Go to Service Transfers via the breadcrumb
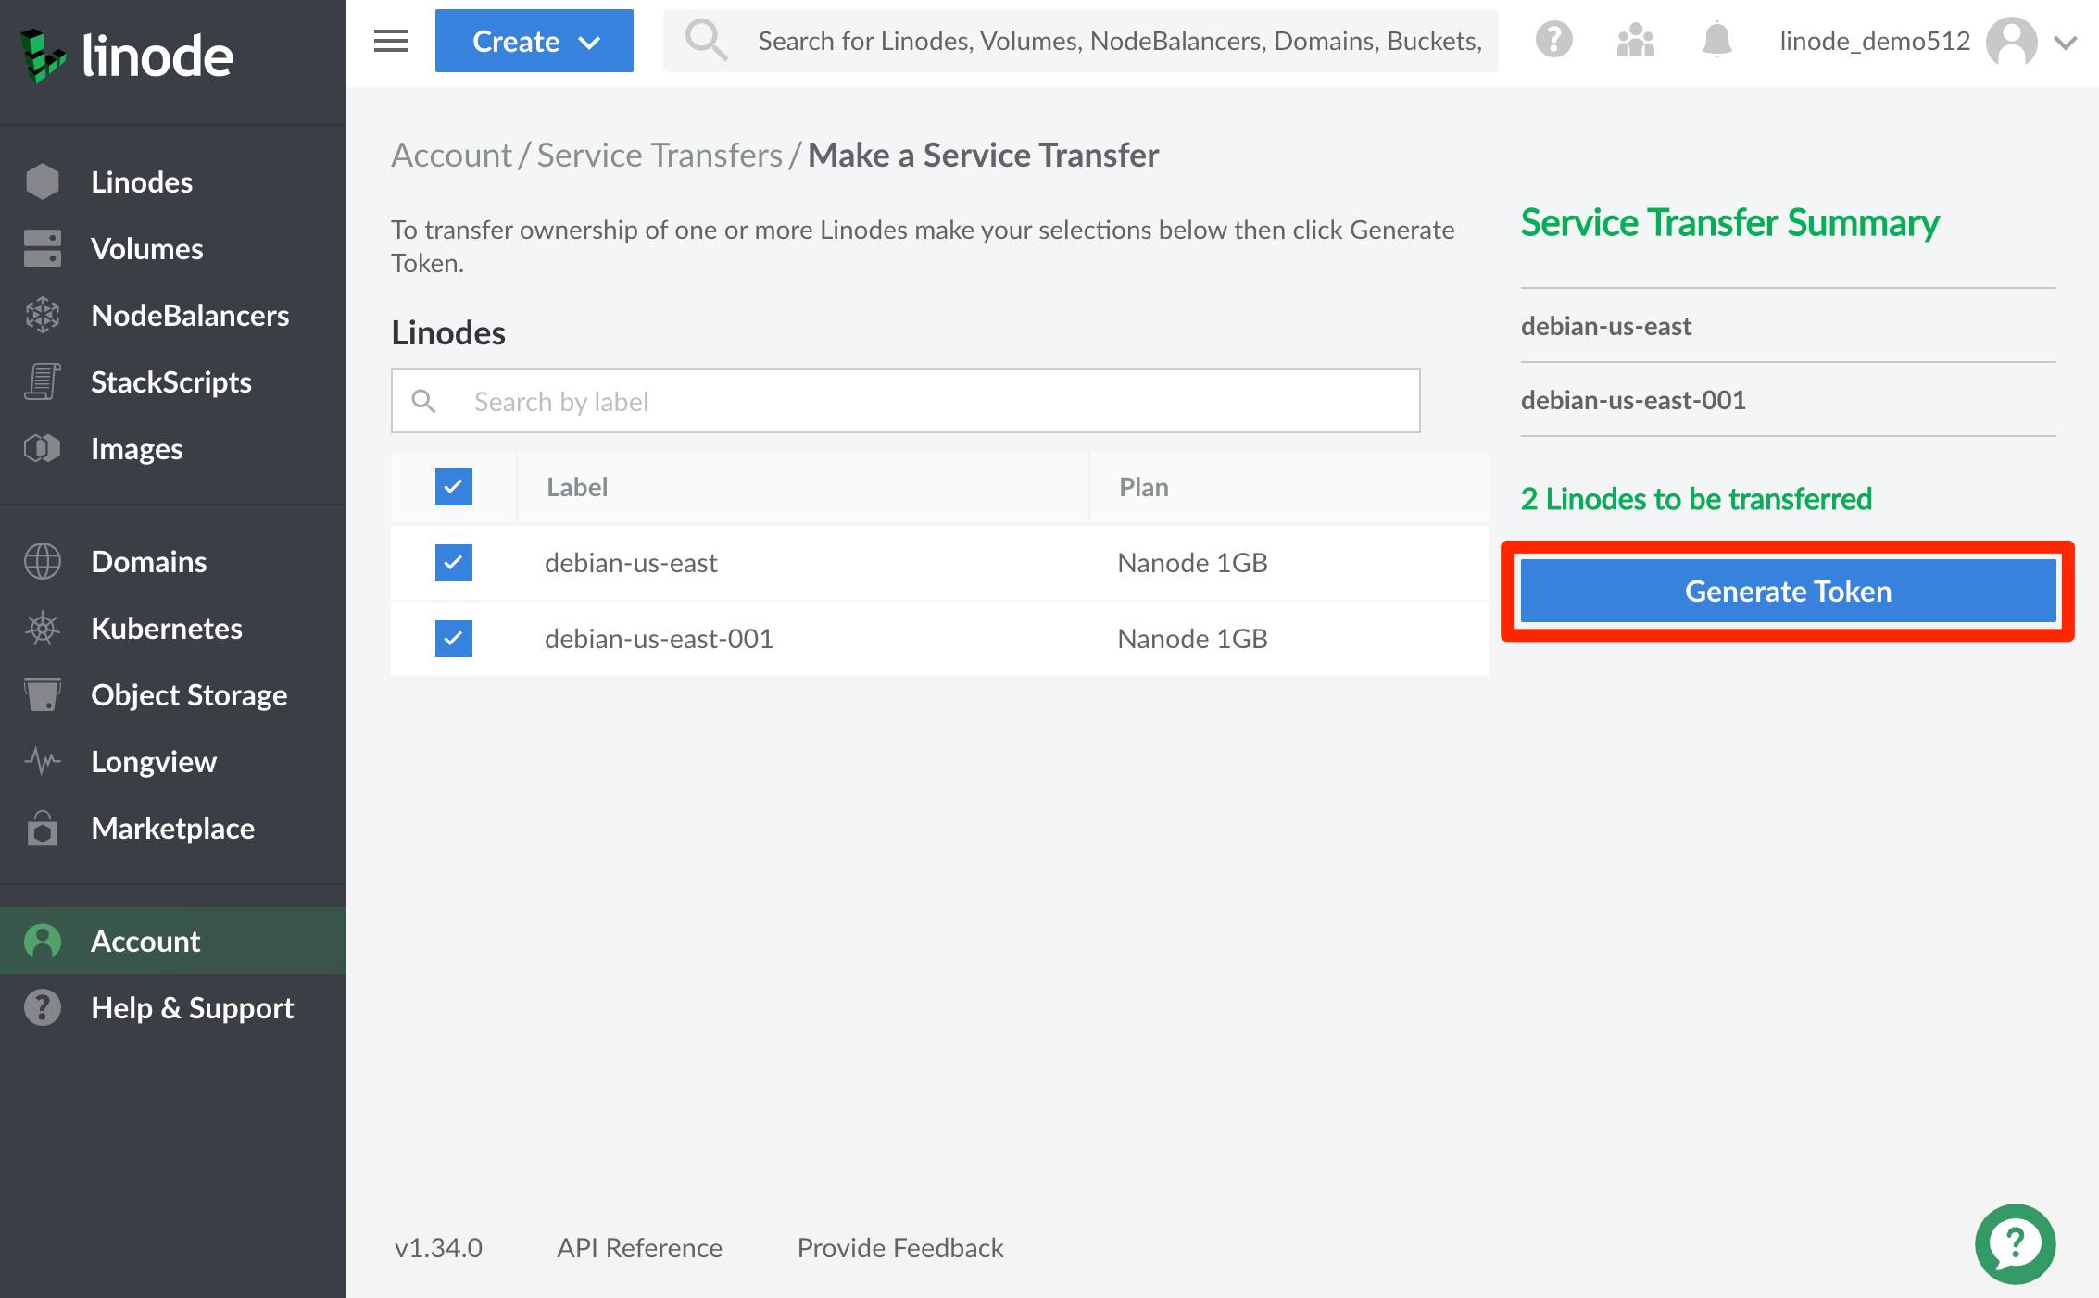2099x1298 pixels. (x=660, y=155)
